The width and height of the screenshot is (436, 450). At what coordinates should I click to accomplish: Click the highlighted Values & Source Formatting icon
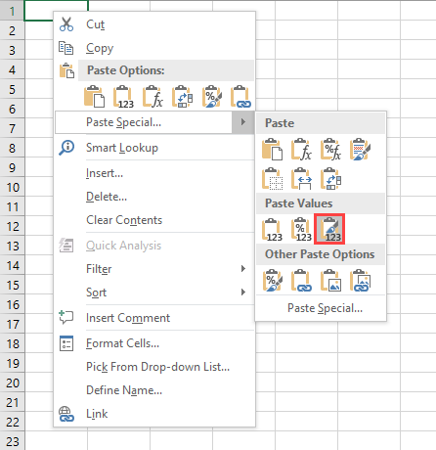(x=329, y=229)
